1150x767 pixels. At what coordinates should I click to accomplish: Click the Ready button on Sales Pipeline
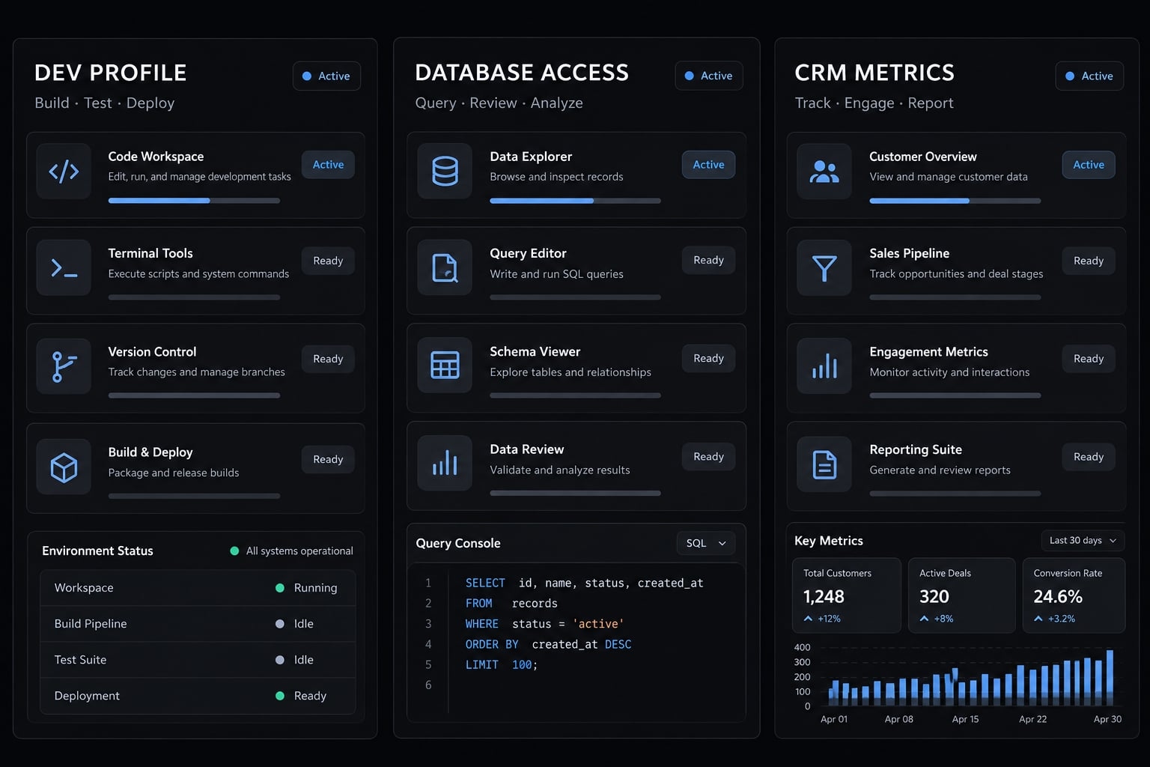(1089, 261)
